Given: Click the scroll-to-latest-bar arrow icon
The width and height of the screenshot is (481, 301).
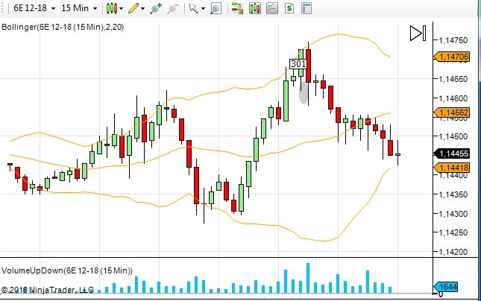Looking at the screenshot, I should 417,33.
